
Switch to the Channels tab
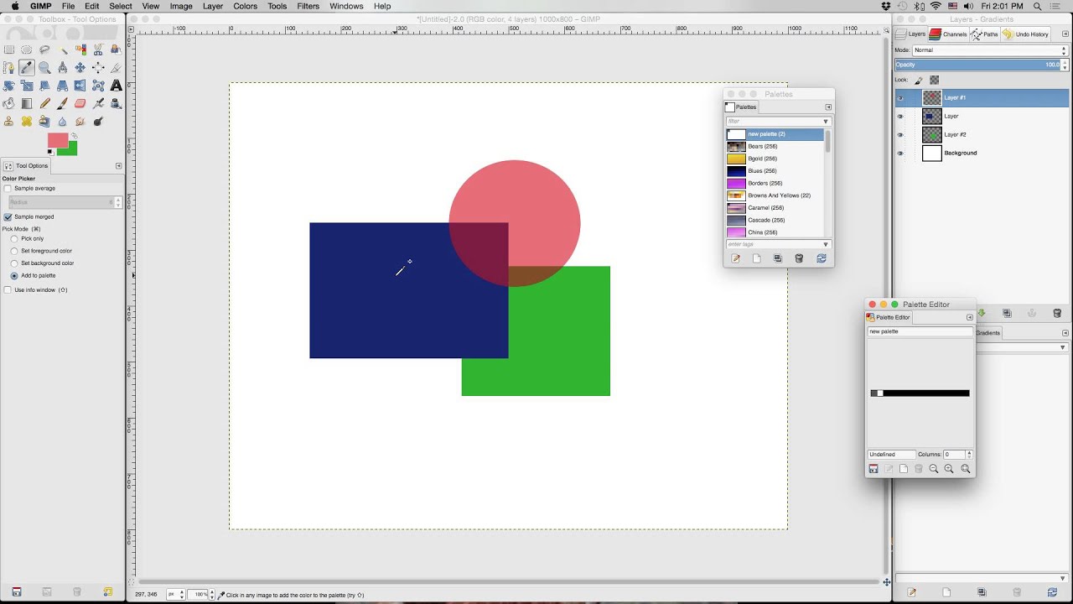948,34
